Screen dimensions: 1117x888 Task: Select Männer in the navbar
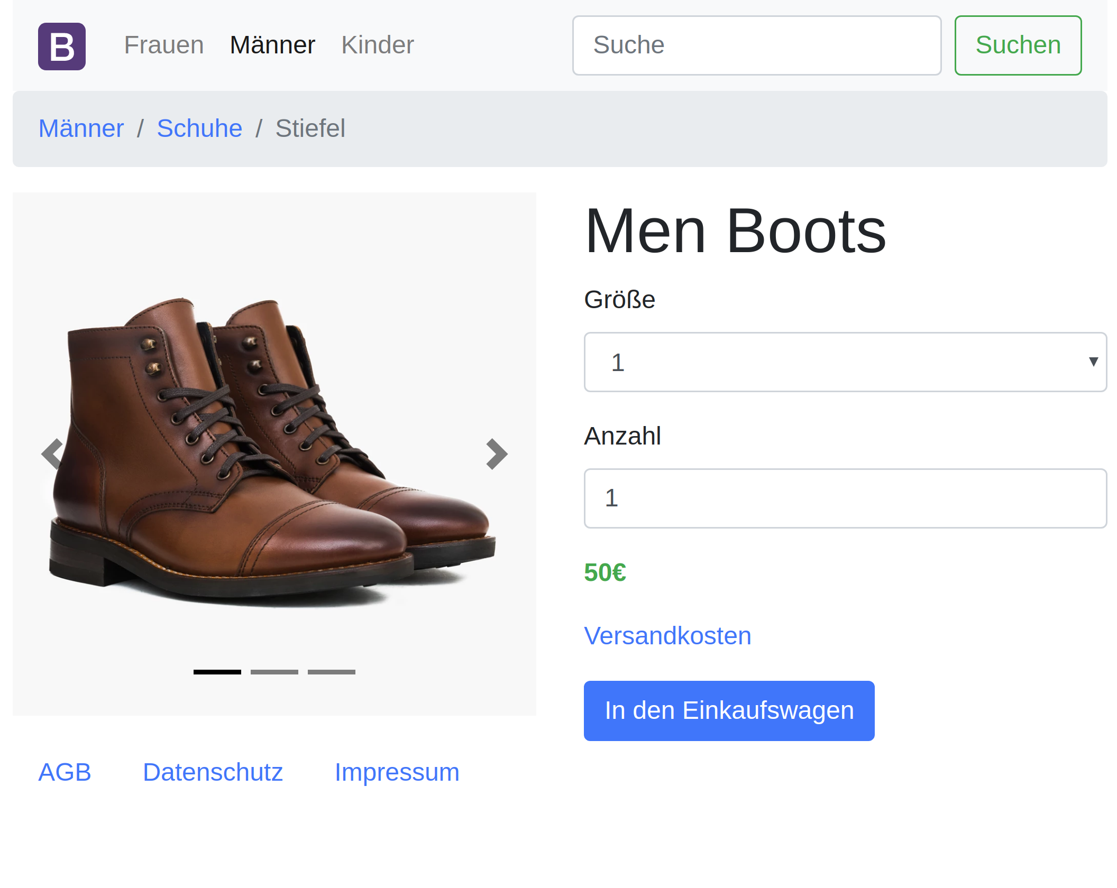coord(272,45)
